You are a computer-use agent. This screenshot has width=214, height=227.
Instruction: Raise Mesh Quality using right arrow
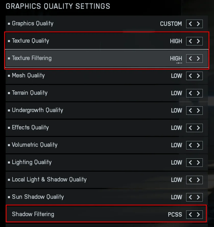coord(198,76)
